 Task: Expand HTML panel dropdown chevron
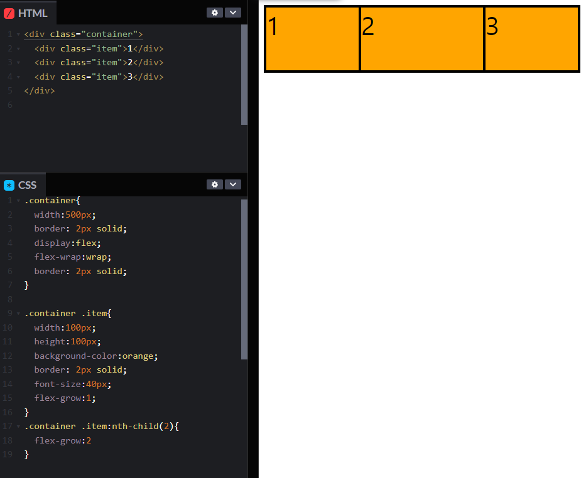[233, 13]
